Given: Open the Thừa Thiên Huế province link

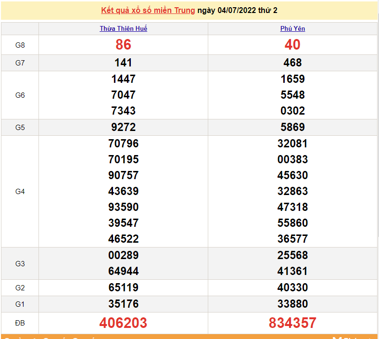Looking at the screenshot, I should [124, 28].
